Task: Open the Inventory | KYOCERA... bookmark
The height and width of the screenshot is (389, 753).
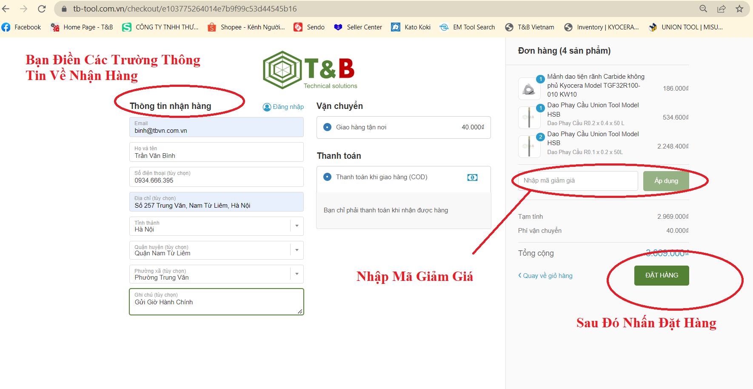Action: tap(602, 27)
